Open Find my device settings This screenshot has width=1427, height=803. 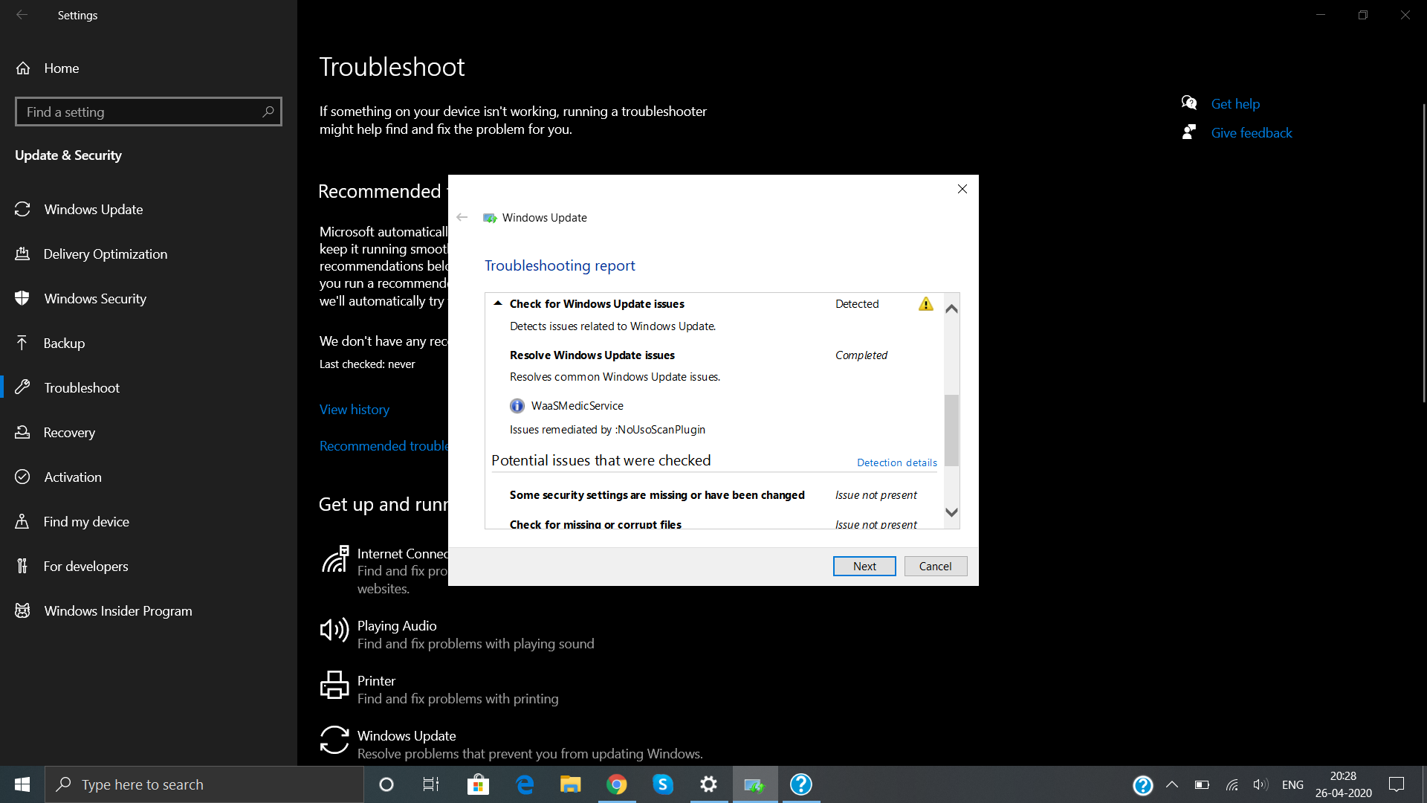click(x=86, y=521)
